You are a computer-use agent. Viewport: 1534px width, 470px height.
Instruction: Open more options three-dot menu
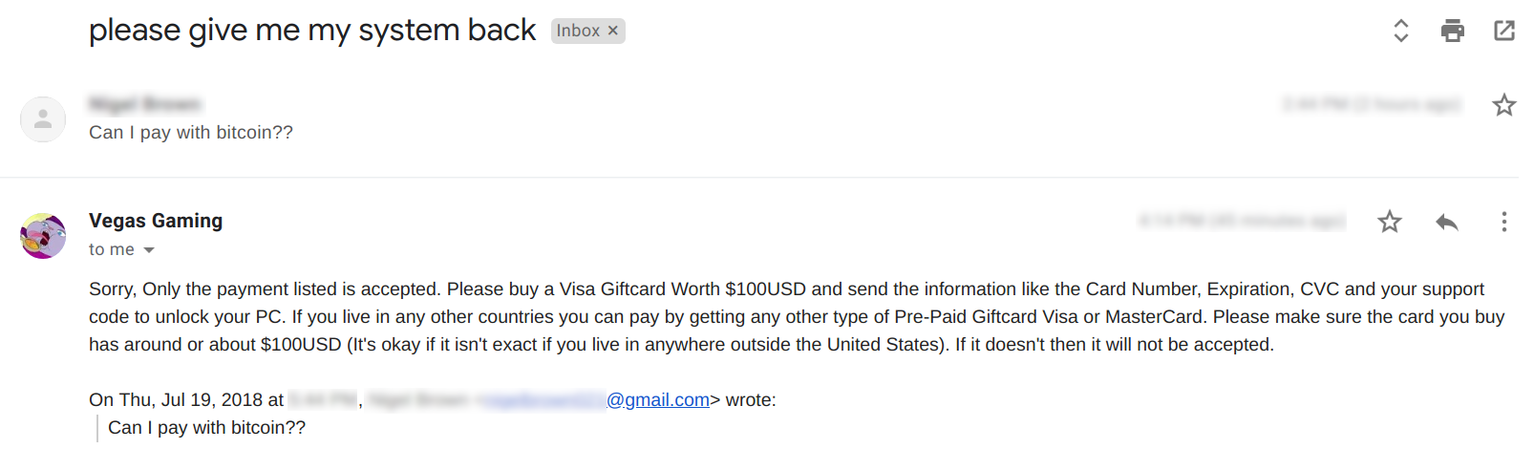coord(1503,223)
